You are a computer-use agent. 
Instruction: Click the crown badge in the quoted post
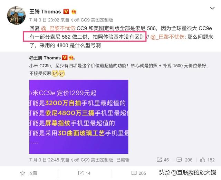(x=71, y=58)
